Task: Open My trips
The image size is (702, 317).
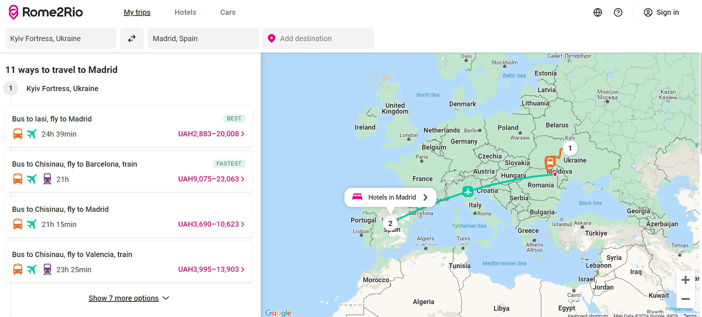Action: coord(137,12)
